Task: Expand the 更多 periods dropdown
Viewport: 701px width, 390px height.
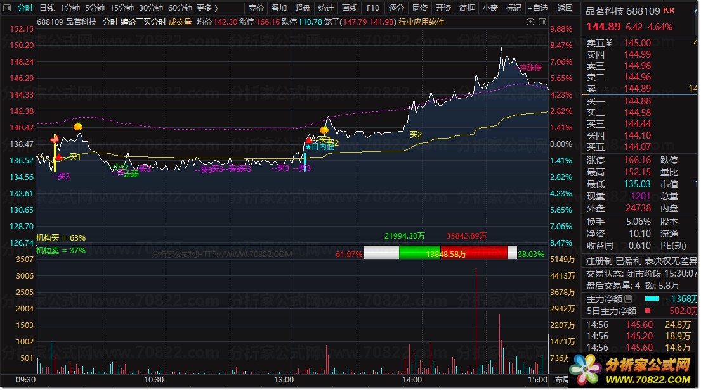Action: pos(207,8)
